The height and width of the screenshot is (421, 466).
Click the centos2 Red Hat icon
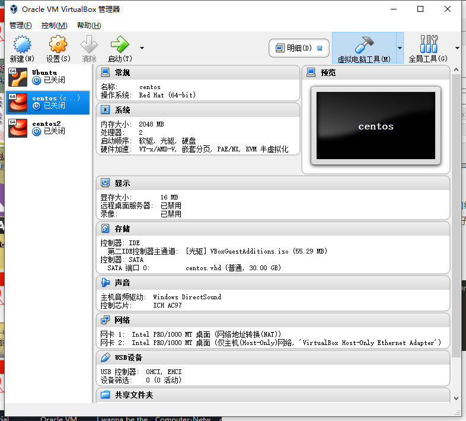pyautogui.click(x=18, y=128)
